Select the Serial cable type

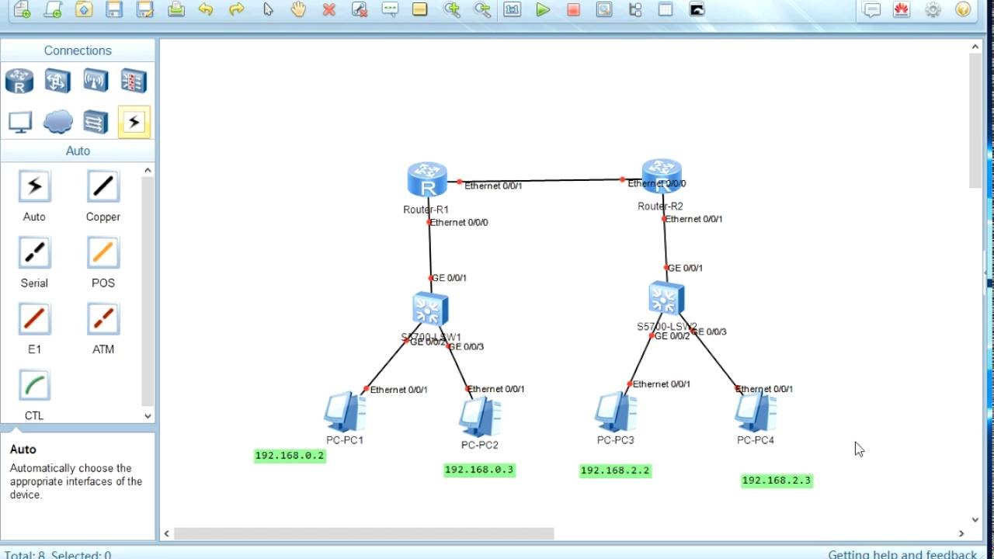[x=34, y=252]
